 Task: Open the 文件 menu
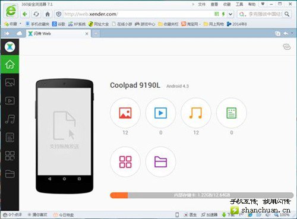point(202,4)
